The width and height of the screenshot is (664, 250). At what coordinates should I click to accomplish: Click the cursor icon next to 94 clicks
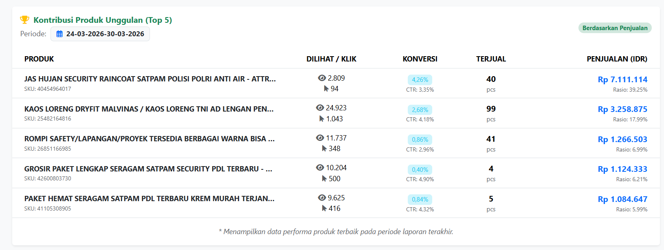(x=326, y=89)
